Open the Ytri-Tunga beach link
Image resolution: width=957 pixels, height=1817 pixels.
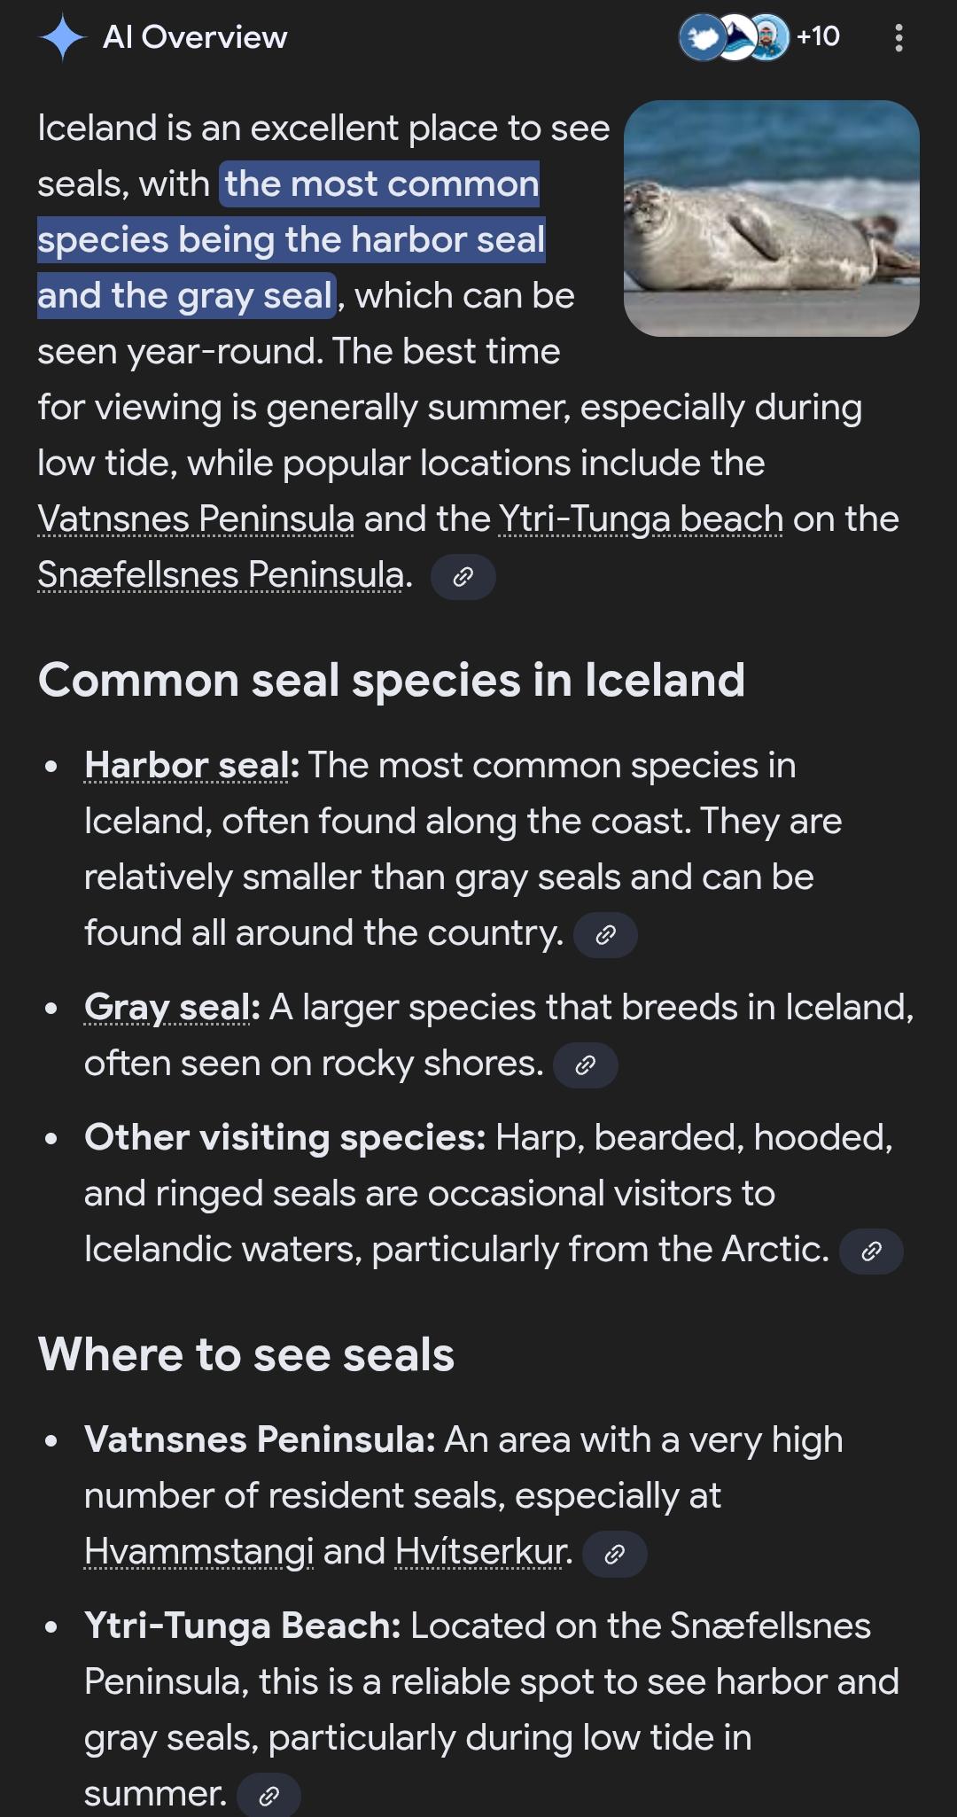641,519
